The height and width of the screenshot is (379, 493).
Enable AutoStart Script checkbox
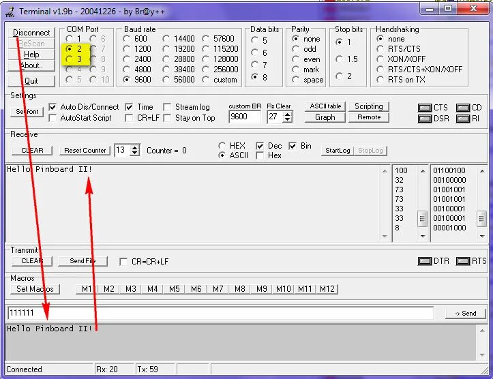[53, 118]
